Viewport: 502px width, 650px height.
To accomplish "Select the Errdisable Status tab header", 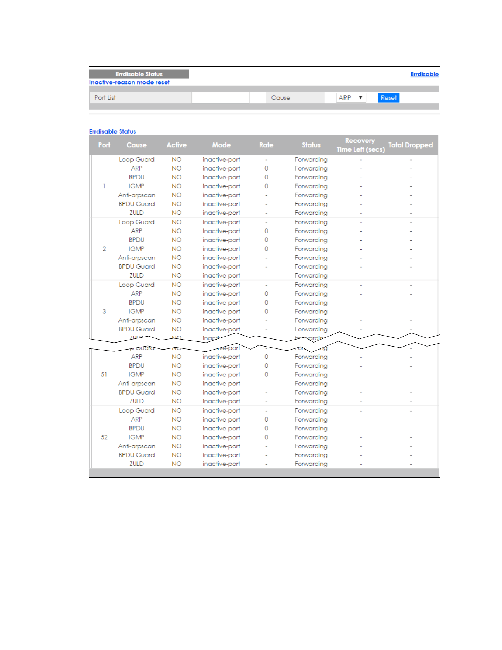I will tap(139, 74).
